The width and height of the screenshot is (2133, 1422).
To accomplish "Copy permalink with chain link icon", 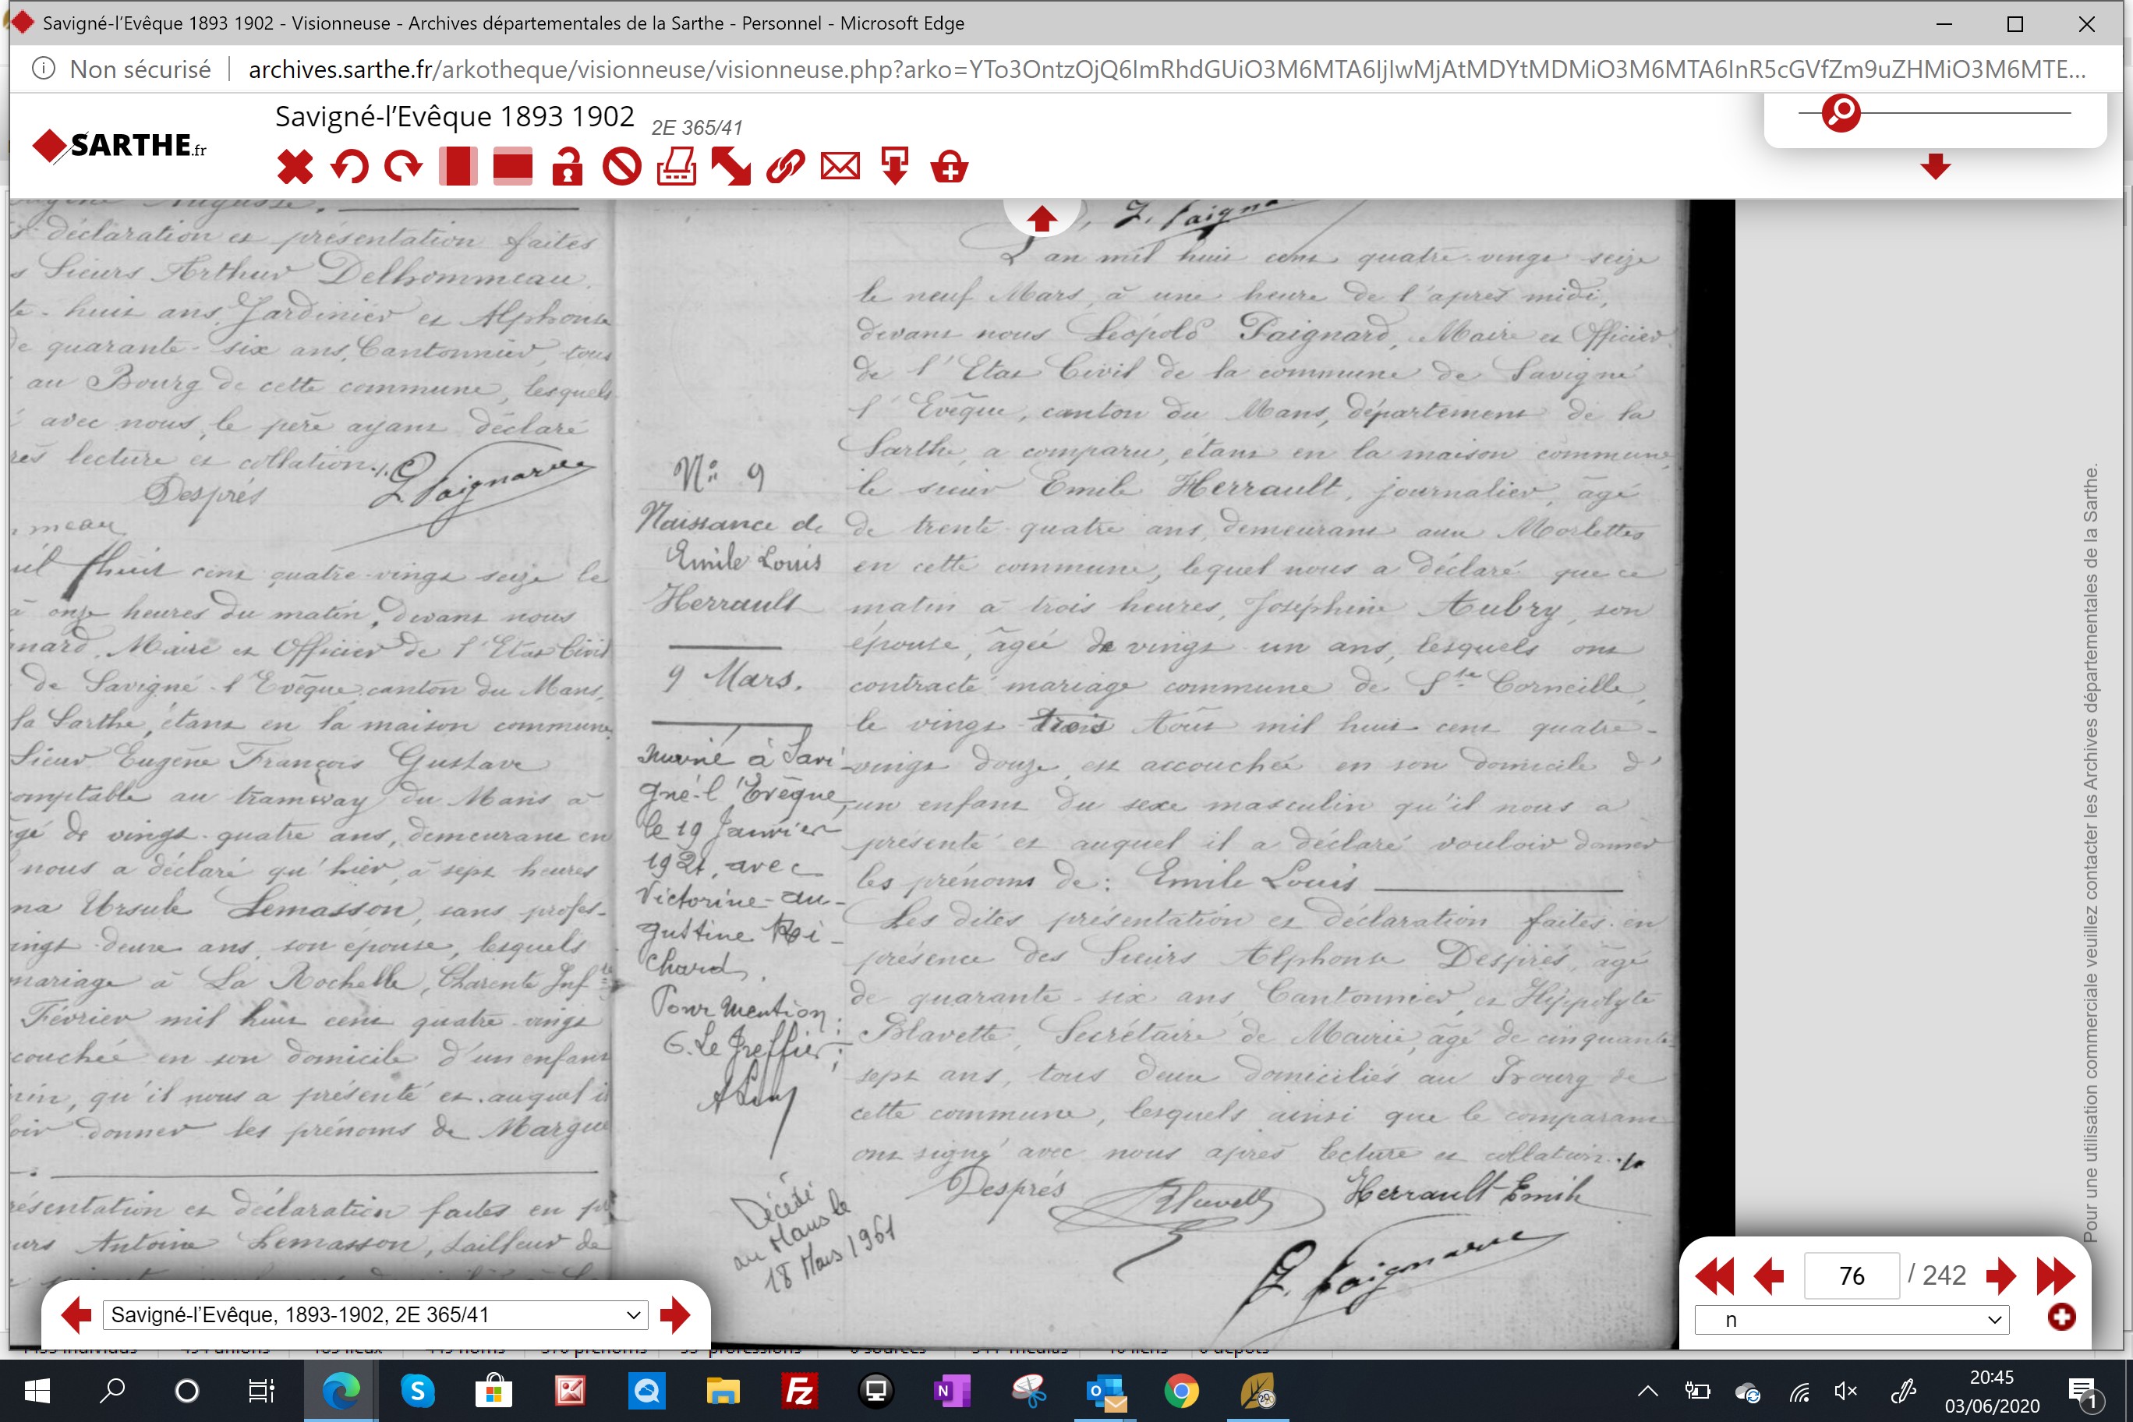I will click(x=785, y=167).
